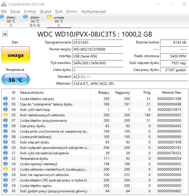Click the Litera dysku field I:
The width and height of the screenshot is (189, 196).
click(x=98, y=70)
